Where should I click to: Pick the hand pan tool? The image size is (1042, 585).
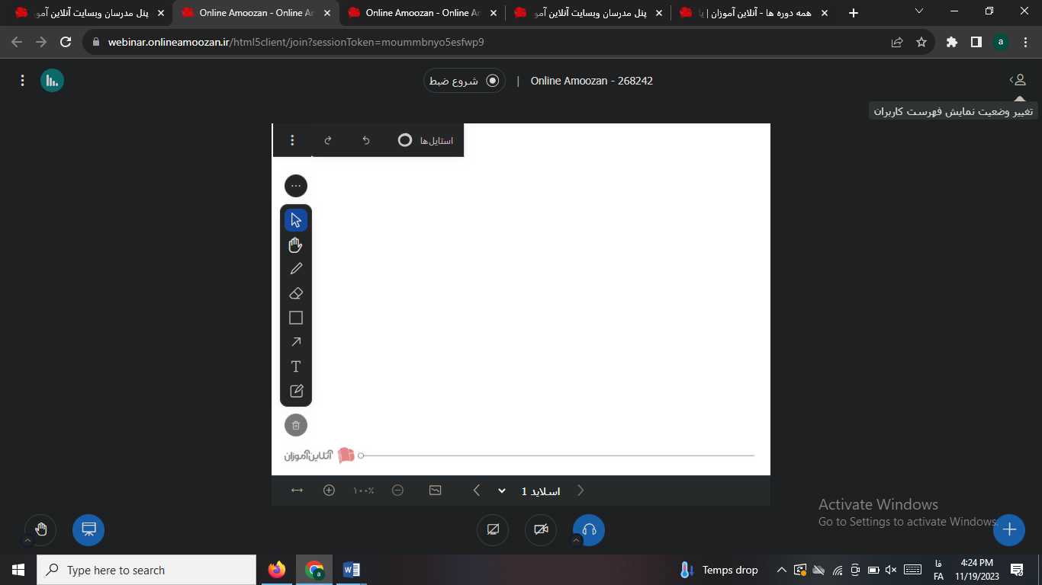[x=296, y=245]
